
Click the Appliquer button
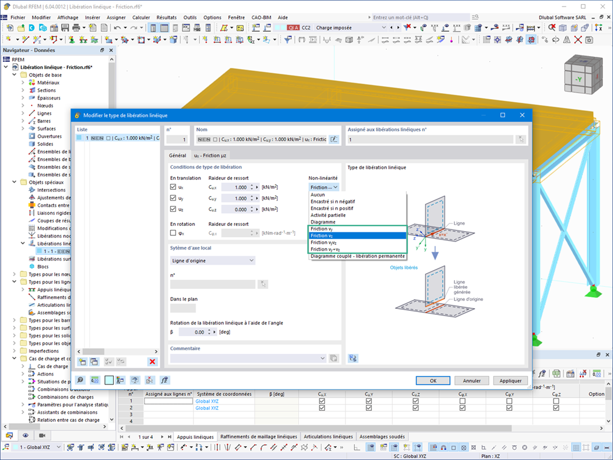tap(510, 380)
